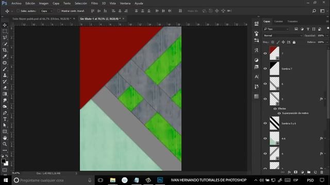Create a new layer from Layers panel
The width and height of the screenshot is (330, 185).
pos(315,172)
